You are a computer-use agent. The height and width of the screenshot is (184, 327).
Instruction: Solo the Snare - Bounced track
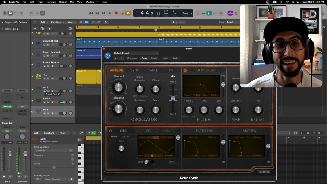(48, 56)
